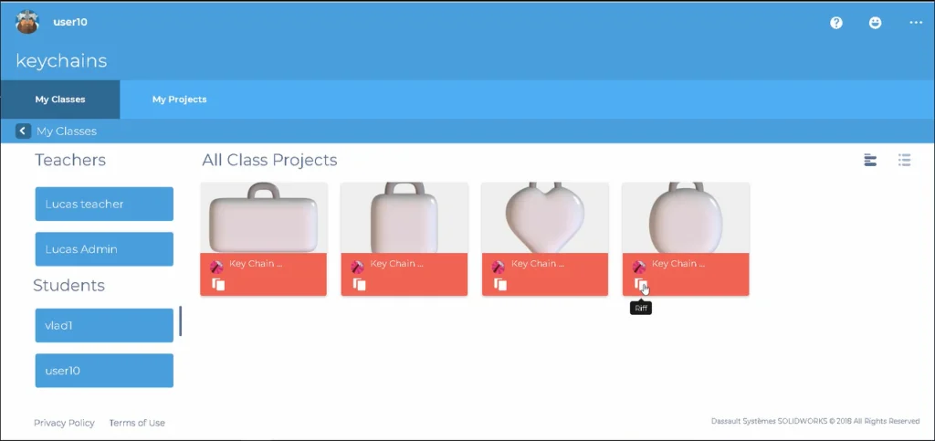Click Riff icon on the second keychain card
935x441 pixels.
(359, 284)
